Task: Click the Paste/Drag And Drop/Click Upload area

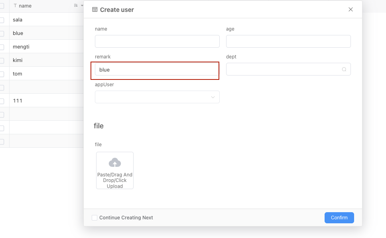Action: coord(115,170)
